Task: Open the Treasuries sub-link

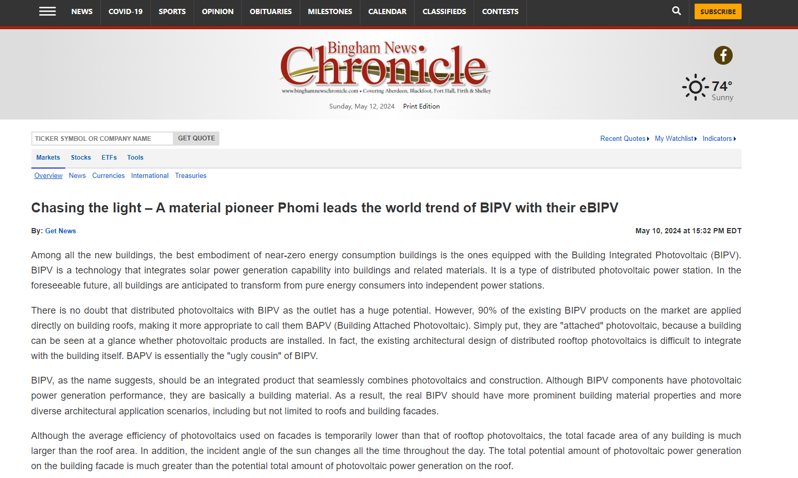Action: pos(191,176)
